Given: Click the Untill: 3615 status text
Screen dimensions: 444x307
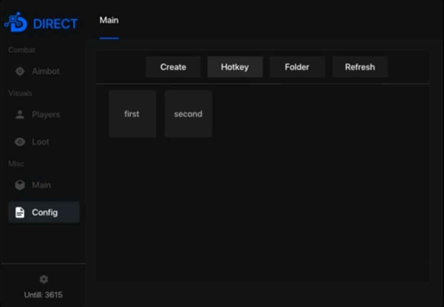Looking at the screenshot, I should point(43,295).
